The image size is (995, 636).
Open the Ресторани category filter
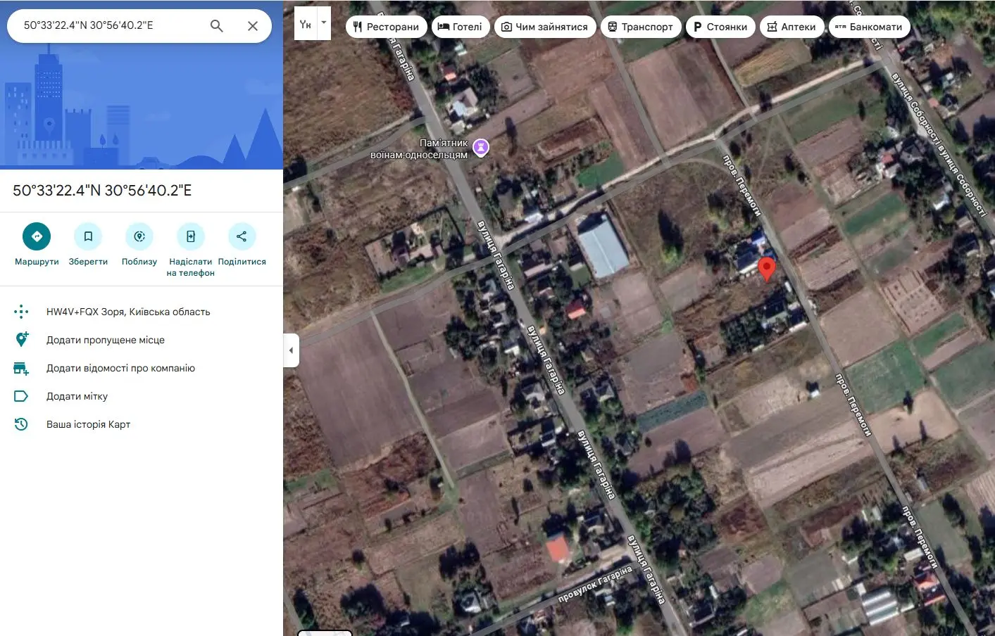[x=386, y=26]
